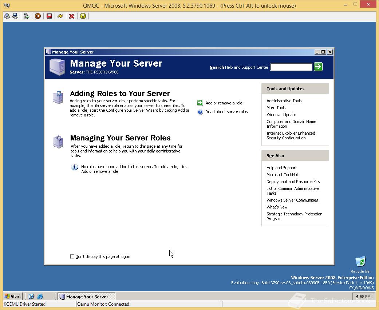Open Deployment and Resource Kits link

coord(293,182)
